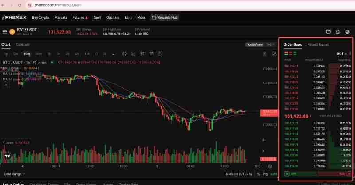The height and width of the screenshot is (185, 355).
Task: Toggle percent scale on the chart
Action: coord(259,174)
